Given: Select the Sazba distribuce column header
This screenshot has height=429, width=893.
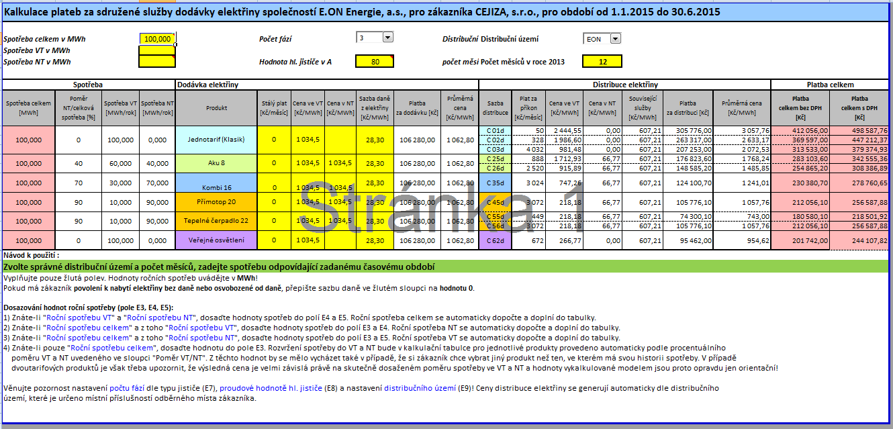Looking at the screenshot, I should 496,107.
